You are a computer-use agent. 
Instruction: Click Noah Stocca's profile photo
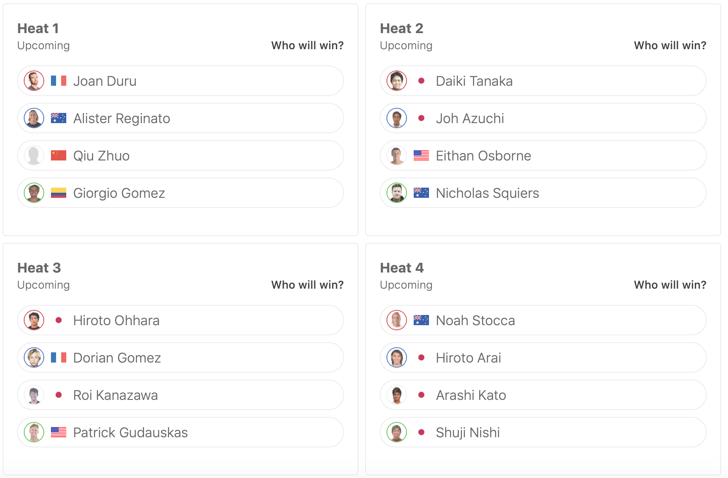(x=397, y=320)
